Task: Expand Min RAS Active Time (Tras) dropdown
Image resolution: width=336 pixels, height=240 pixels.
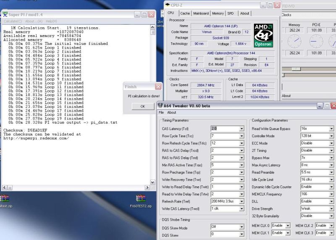Action: pyautogui.click(x=241, y=165)
